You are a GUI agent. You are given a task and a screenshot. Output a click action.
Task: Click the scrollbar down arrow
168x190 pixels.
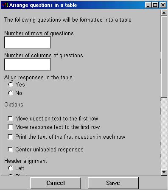[x=164, y=172]
